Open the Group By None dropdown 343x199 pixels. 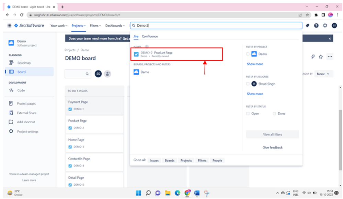point(323,74)
